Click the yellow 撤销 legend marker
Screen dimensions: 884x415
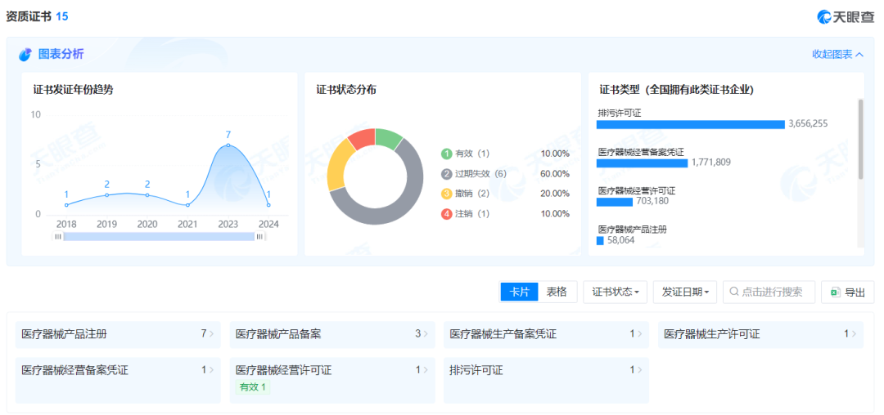(x=446, y=194)
